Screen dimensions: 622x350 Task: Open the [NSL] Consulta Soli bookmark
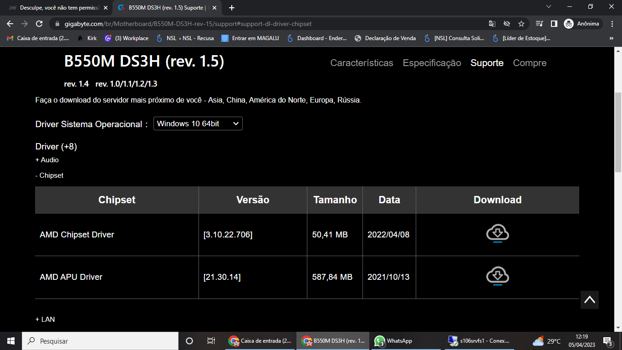(x=454, y=38)
